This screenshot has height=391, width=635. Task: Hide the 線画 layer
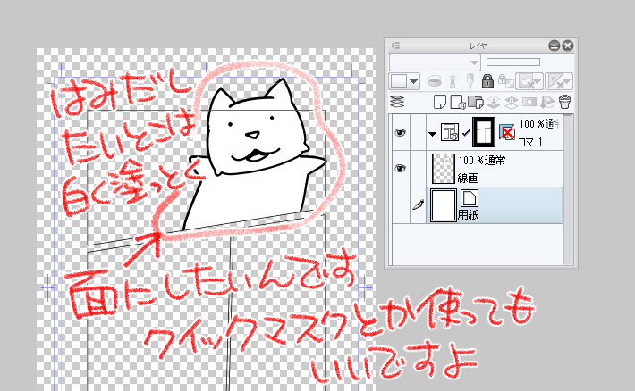pos(400,168)
